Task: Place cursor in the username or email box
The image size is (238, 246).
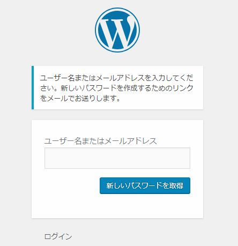Action: click(117, 158)
